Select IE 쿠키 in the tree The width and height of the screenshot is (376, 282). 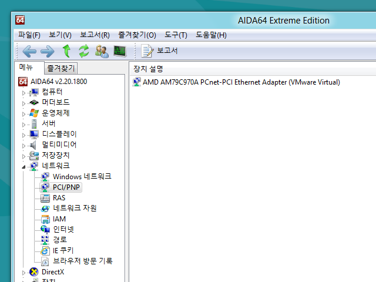pos(63,251)
